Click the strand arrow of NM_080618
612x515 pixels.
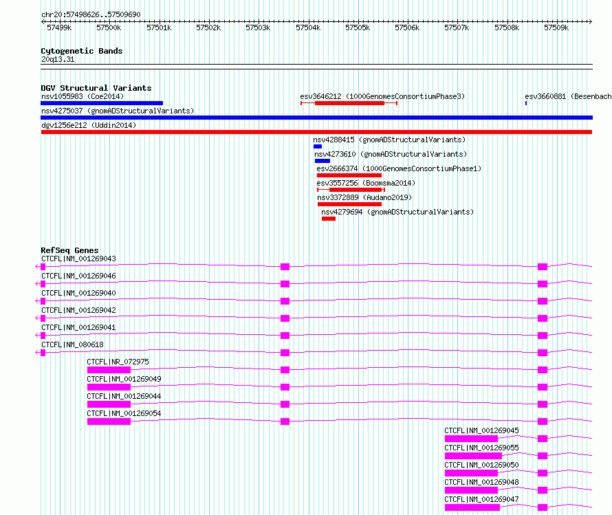coord(37,352)
